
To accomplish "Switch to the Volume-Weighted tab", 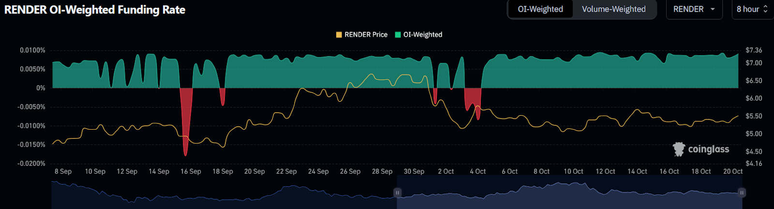I will point(613,9).
